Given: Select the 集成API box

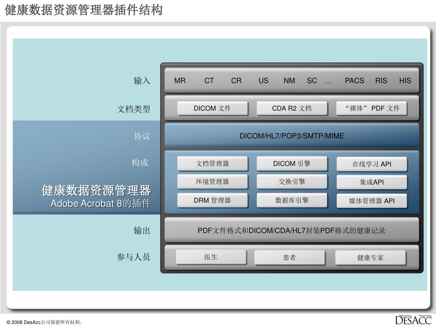Looking at the screenshot, I should tap(372, 182).
